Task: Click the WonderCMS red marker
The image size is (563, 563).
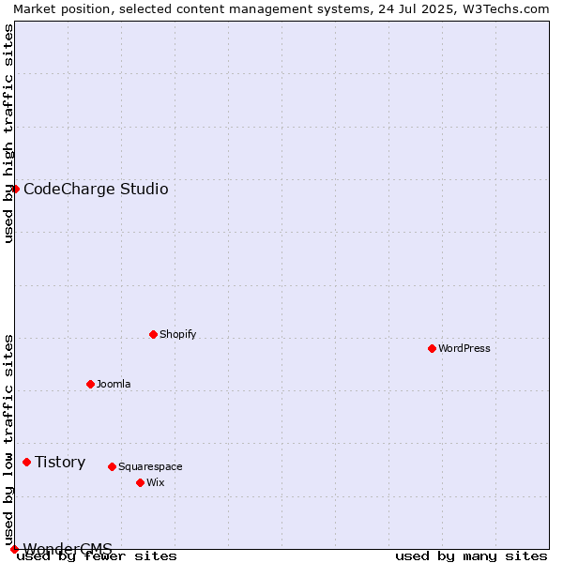Action: (x=14, y=549)
